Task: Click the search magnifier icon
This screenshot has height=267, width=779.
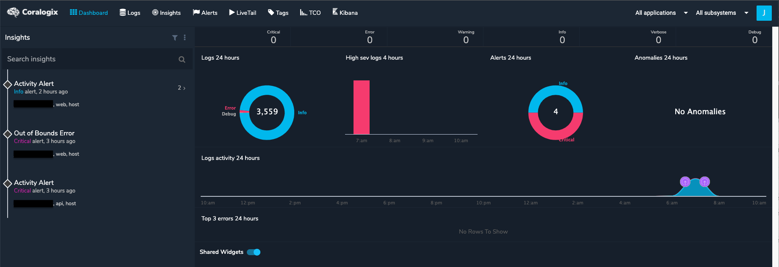Action: 182,59
